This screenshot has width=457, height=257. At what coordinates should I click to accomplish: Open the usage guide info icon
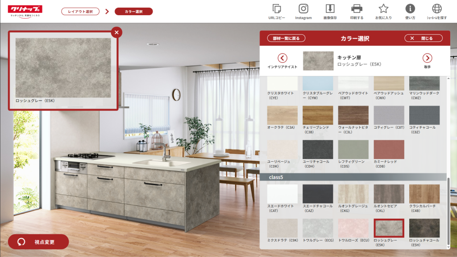coord(410,9)
